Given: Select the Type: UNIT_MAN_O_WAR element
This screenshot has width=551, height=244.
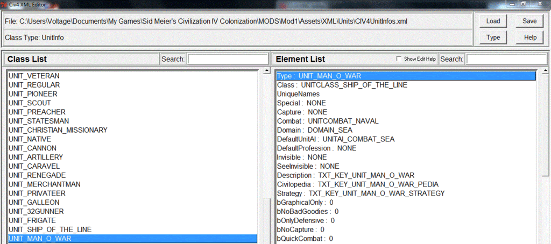Looking at the screenshot, I should pos(406,76).
